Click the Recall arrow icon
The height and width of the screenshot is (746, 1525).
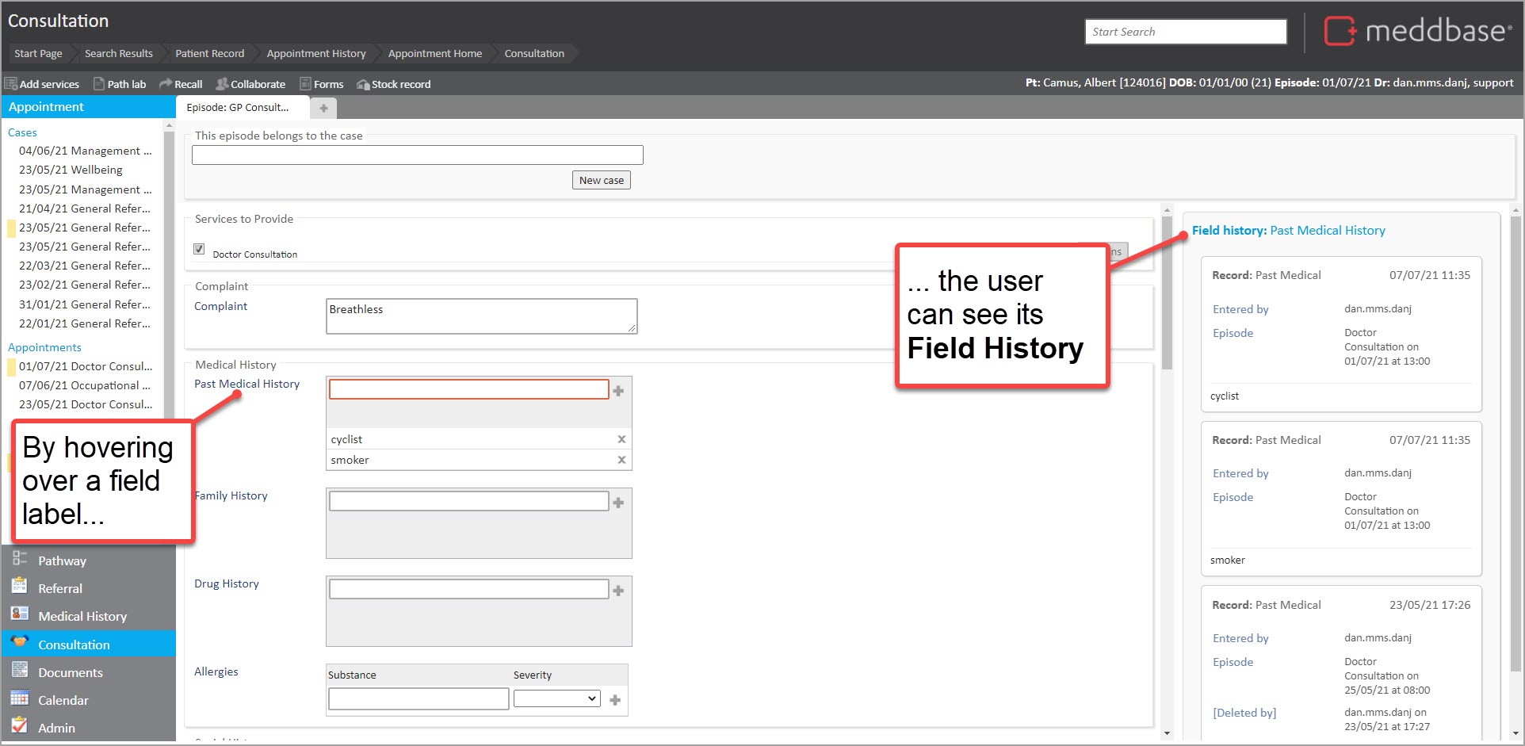point(166,84)
